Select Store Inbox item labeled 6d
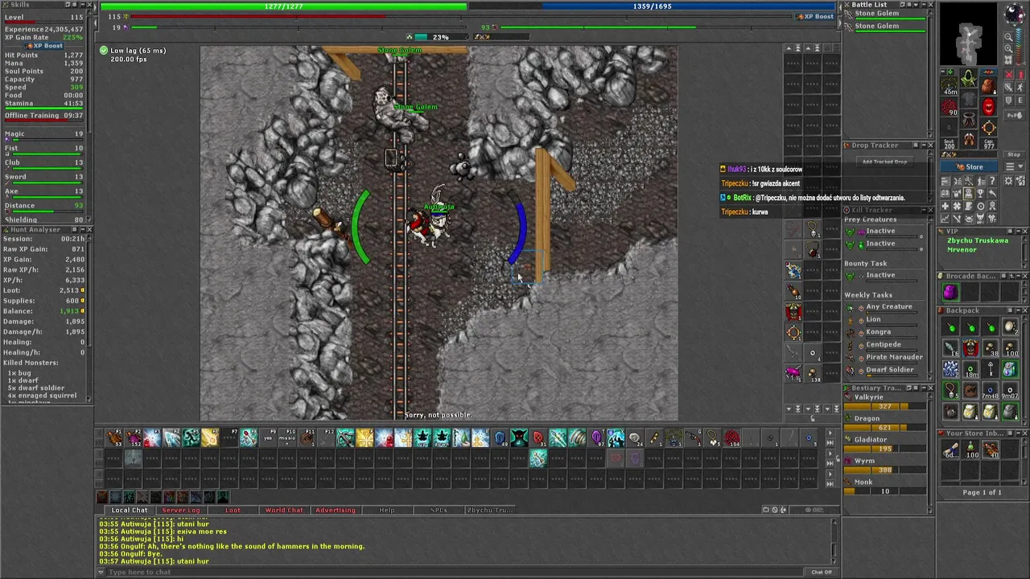Screen dimensions: 1030x579 click(x=950, y=450)
